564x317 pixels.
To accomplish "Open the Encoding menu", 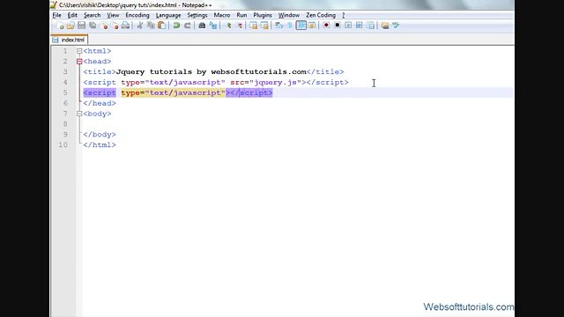I will 137,15.
